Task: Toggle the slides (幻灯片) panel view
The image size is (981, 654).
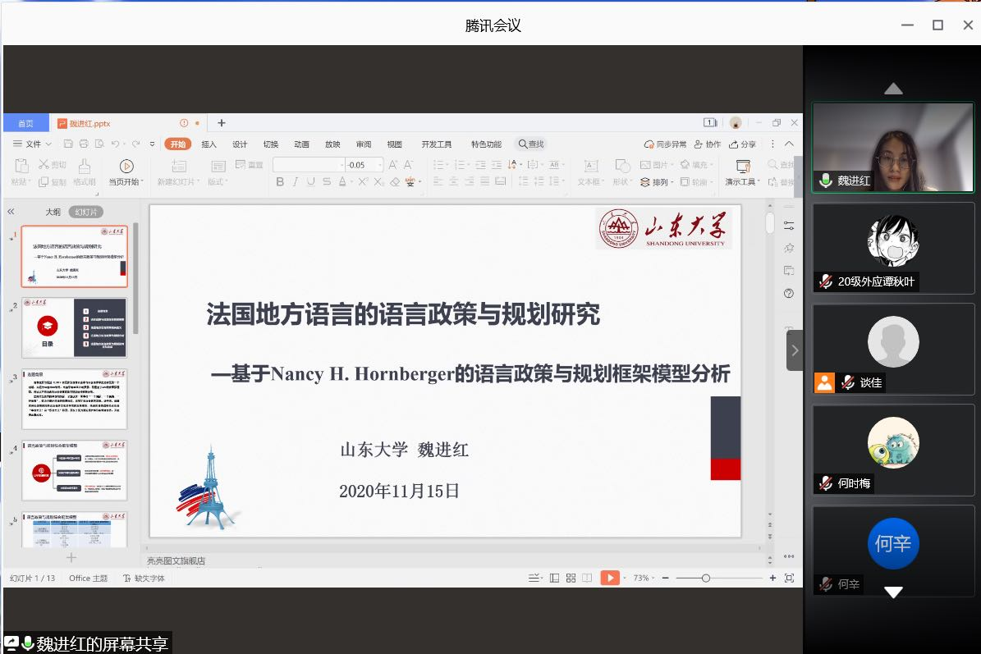Action: [x=85, y=212]
